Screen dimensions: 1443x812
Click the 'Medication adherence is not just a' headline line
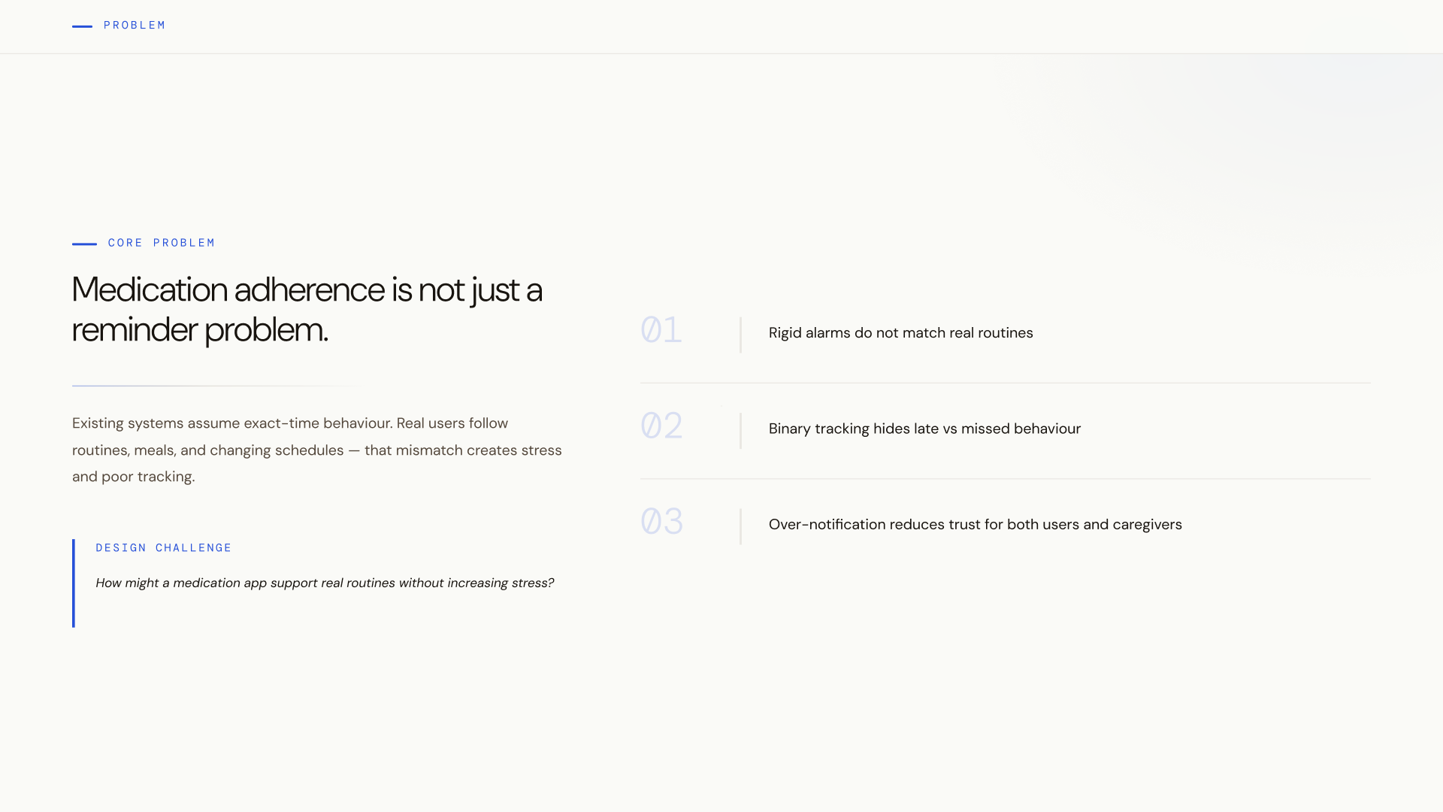click(x=307, y=290)
